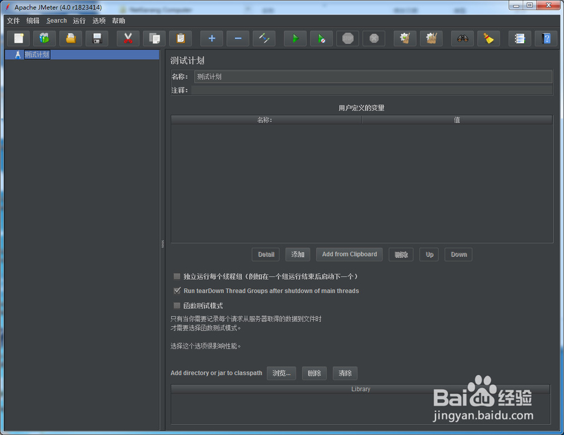564x435 pixels.
Task: Click the Down button
Action: coord(459,254)
